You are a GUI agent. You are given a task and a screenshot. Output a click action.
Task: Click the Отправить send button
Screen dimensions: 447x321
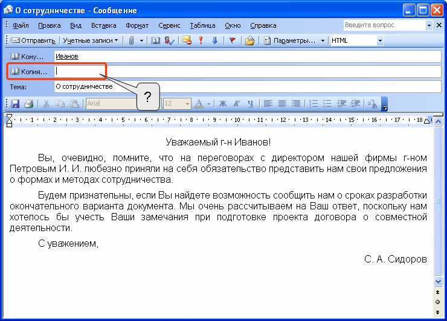point(33,41)
